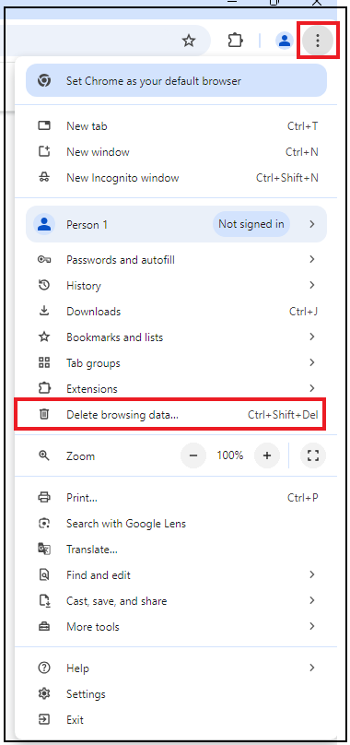Choose Print... from the menu

[x=176, y=498]
